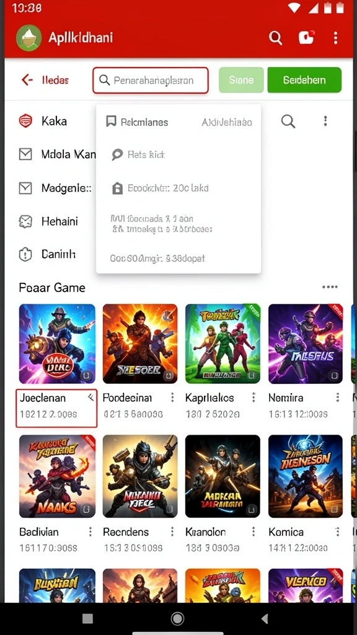Tap the light green Siarie button
Screen dimensions: 357x635
241,80
